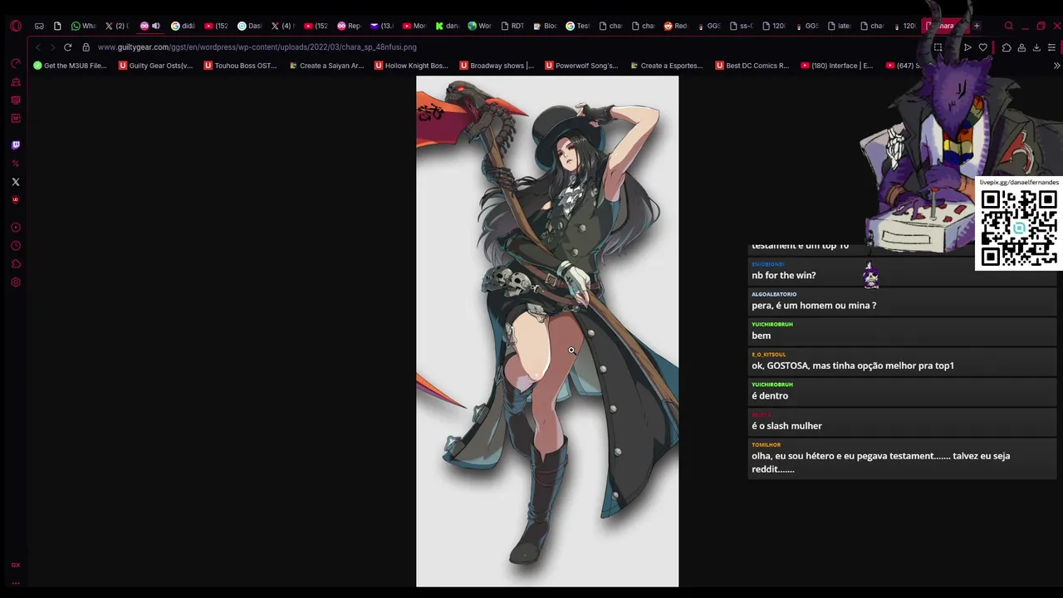Screen dimensions: 1063x598
Task: Take a snapshot with toolbar capture icon
Action: tap(938, 47)
